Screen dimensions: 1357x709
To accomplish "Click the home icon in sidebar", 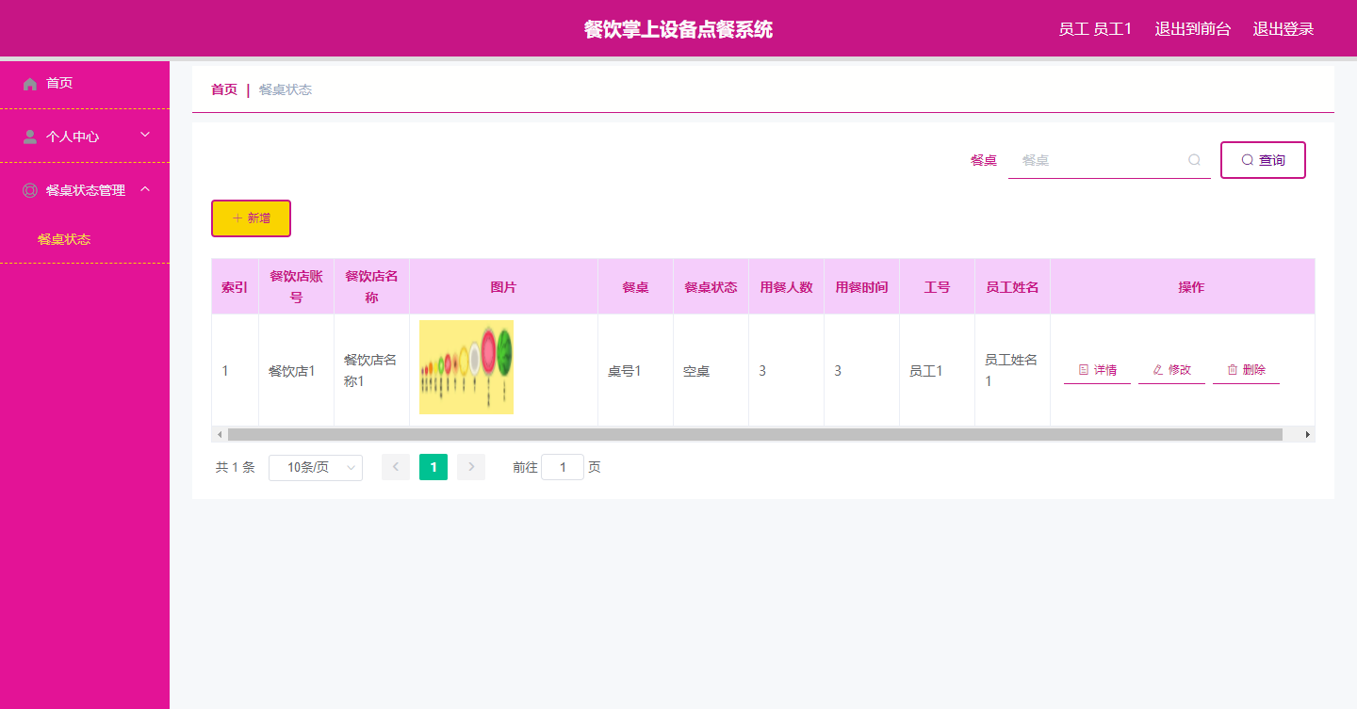I will (x=30, y=84).
